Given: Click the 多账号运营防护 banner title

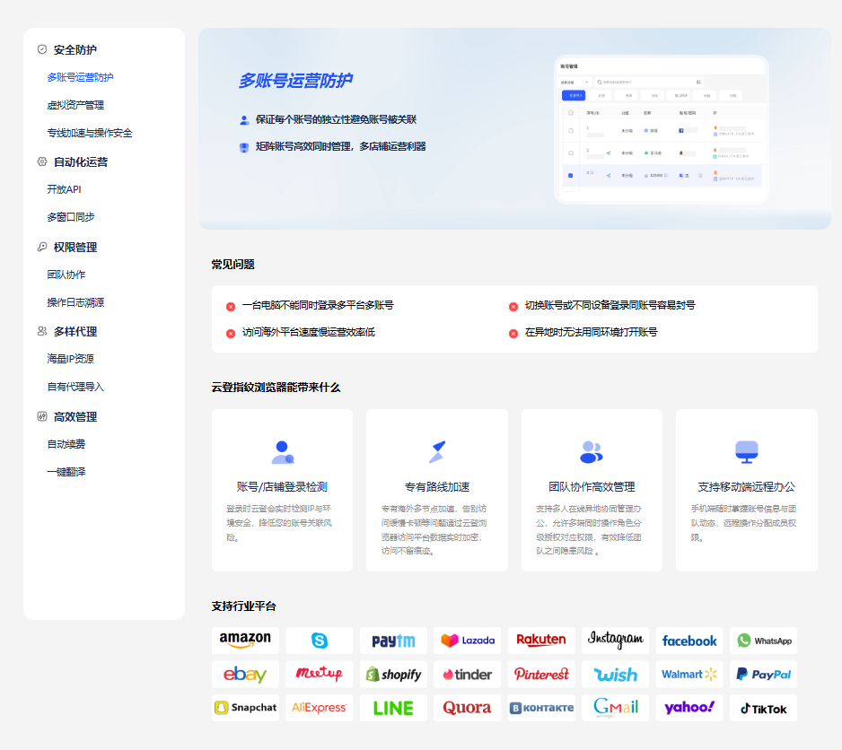Looking at the screenshot, I should 295,81.
